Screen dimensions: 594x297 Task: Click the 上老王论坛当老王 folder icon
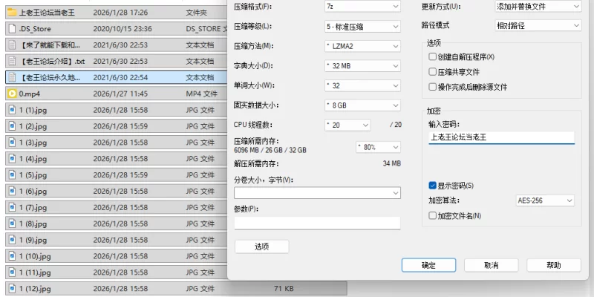tap(12, 13)
